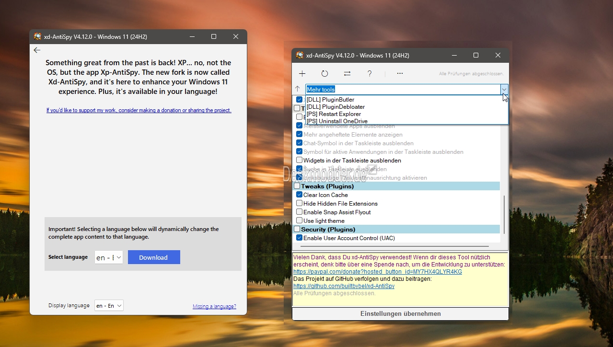The height and width of the screenshot is (347, 613).
Task: Uncheck Chat-Symbol in der Taskleiste ausblenden
Action: pyautogui.click(x=300, y=143)
